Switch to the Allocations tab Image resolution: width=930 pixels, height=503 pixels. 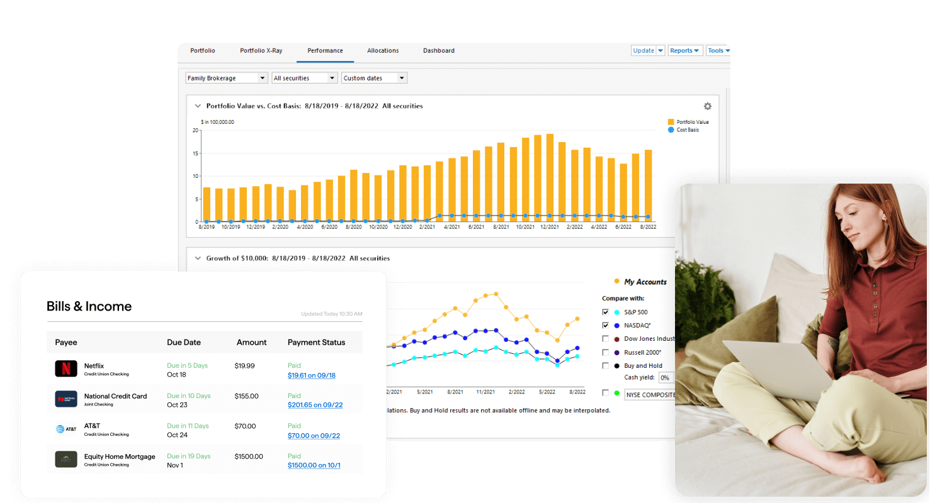383,51
